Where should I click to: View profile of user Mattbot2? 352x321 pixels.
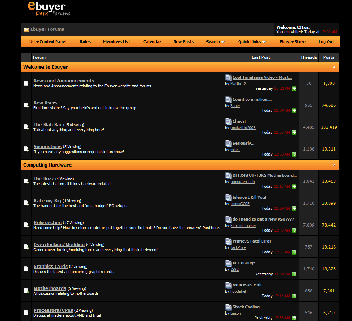(x=238, y=84)
